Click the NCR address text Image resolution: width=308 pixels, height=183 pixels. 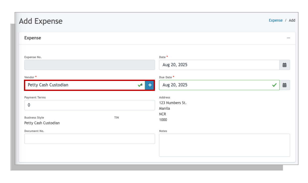click(x=163, y=114)
